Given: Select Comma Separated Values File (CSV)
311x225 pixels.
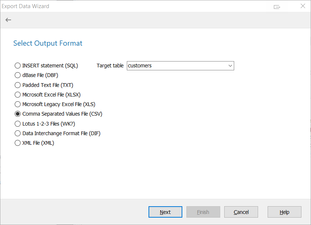Looking at the screenshot, I should 18,114.
